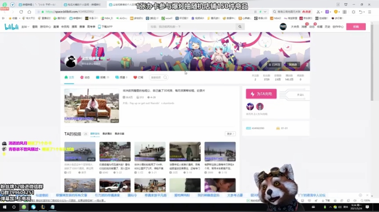
Task: Open 消息 link in header
Action: coord(304,27)
